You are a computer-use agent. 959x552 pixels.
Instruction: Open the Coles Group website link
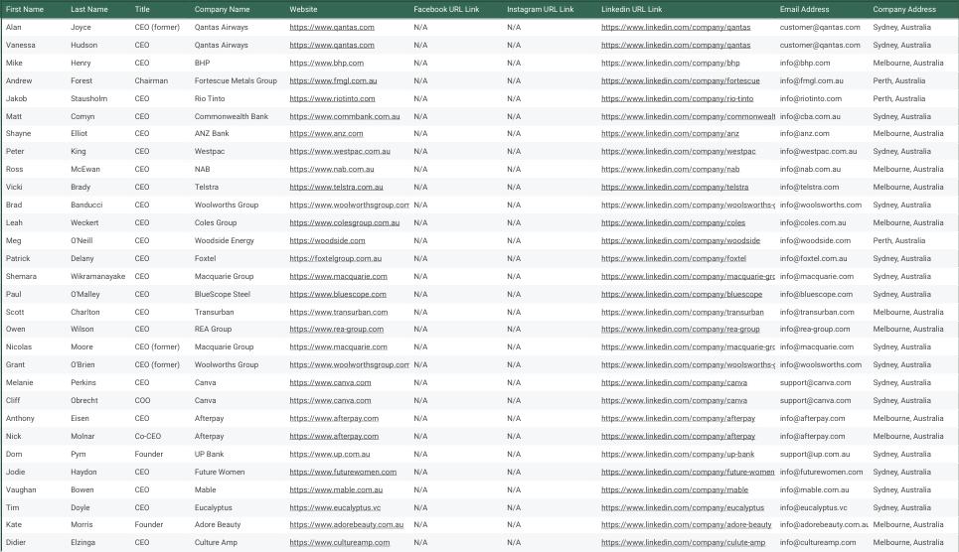coord(344,223)
